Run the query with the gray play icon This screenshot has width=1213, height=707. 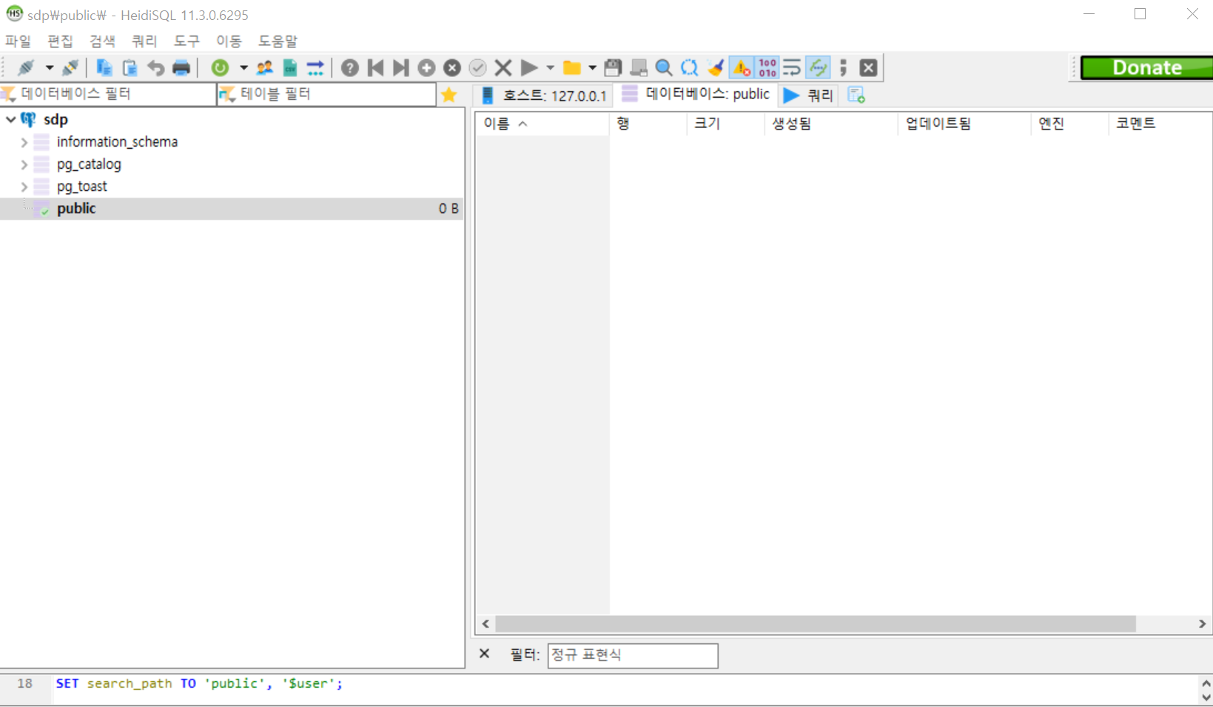[529, 68]
